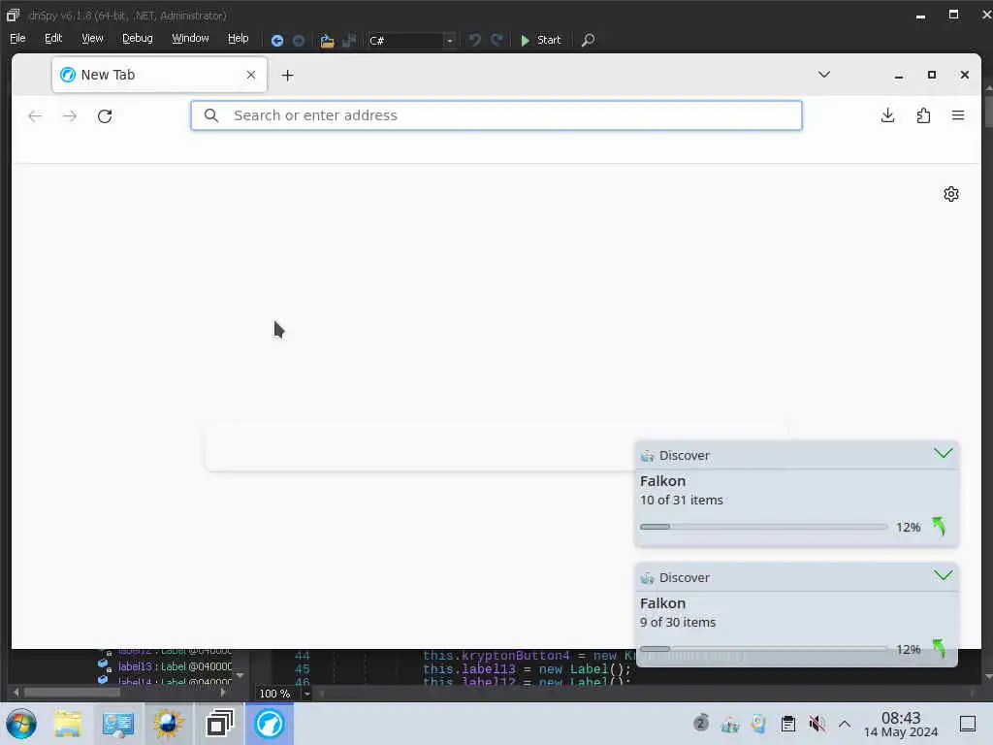Viewport: 993px width, 745px height.
Task: Click dnSpy navigate backward icon
Action: coord(276,41)
